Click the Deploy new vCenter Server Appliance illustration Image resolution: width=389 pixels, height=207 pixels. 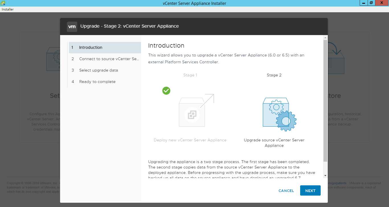pyautogui.click(x=192, y=114)
